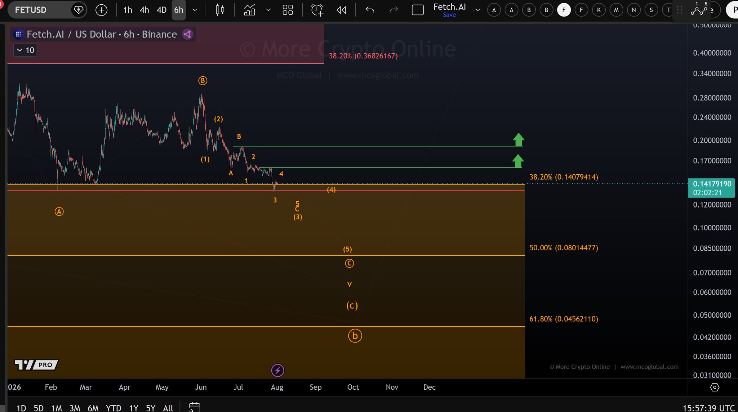Click the Fetch.AI layout name
738x412 pixels.
(x=449, y=7)
